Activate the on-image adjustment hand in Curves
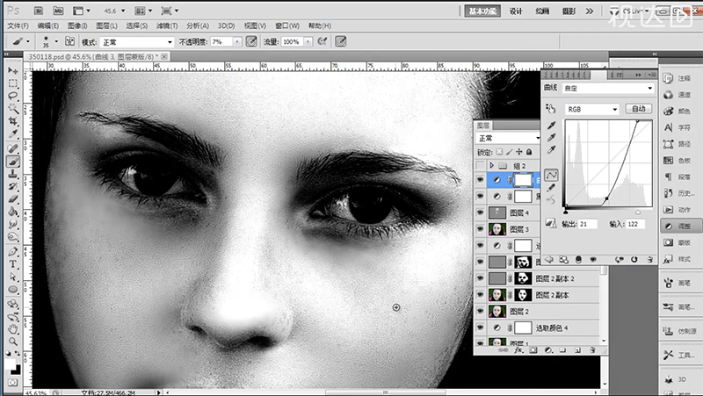The width and height of the screenshot is (703, 396). pos(551,108)
